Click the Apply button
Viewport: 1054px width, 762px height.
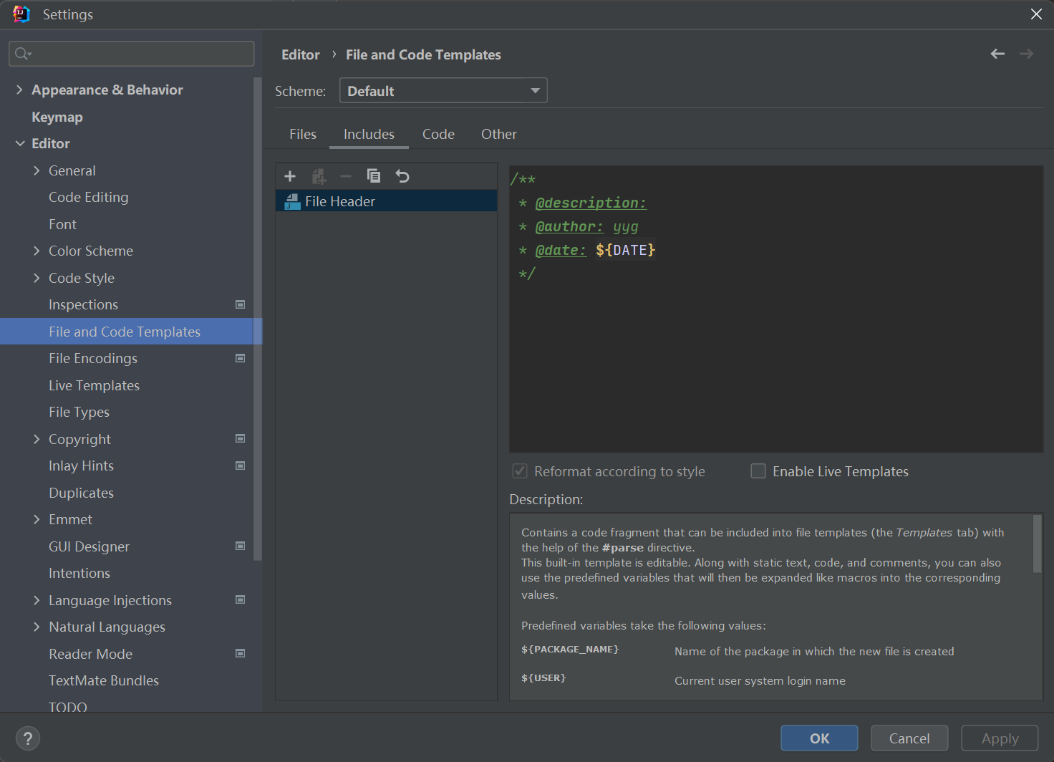(x=1000, y=738)
